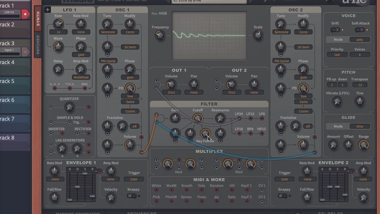Open OSC 1 Cosine selector
Screen dimensions: 380x214
(x=130, y=111)
